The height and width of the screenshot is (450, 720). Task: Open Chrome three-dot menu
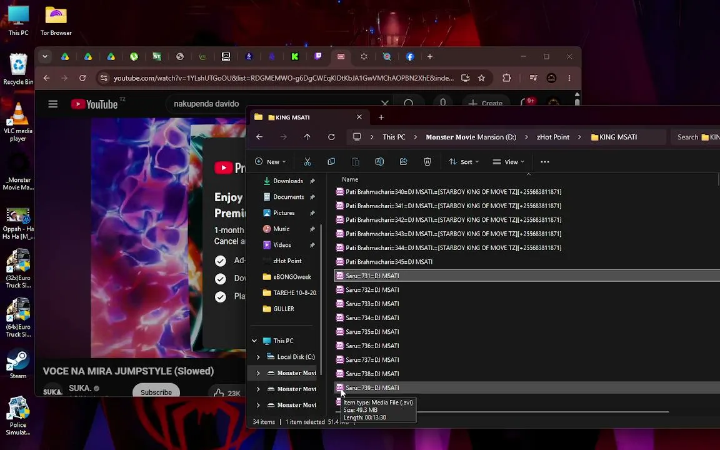tap(569, 78)
